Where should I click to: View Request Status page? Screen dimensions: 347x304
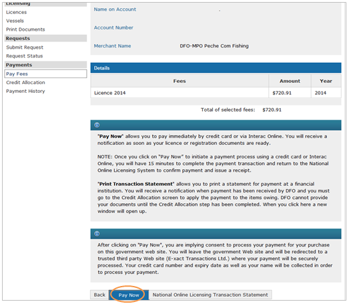[x=25, y=56]
